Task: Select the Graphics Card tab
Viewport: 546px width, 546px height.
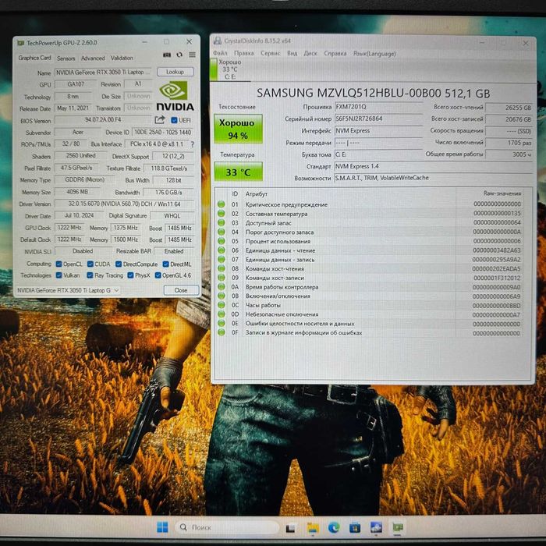Action: [x=34, y=58]
